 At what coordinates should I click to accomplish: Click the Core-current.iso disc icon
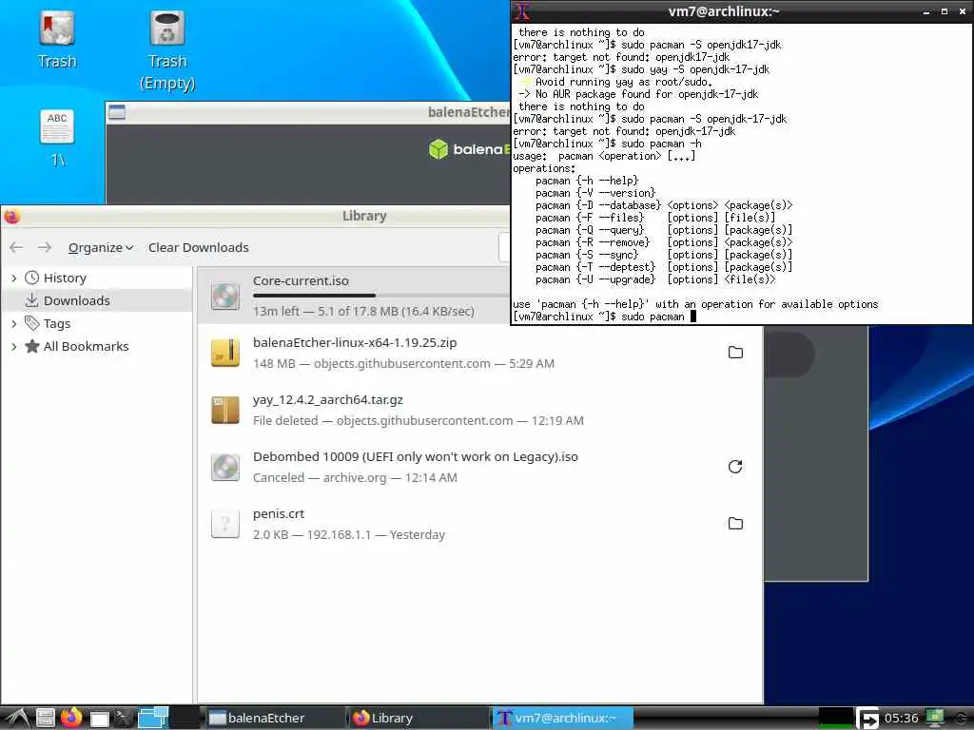click(224, 297)
